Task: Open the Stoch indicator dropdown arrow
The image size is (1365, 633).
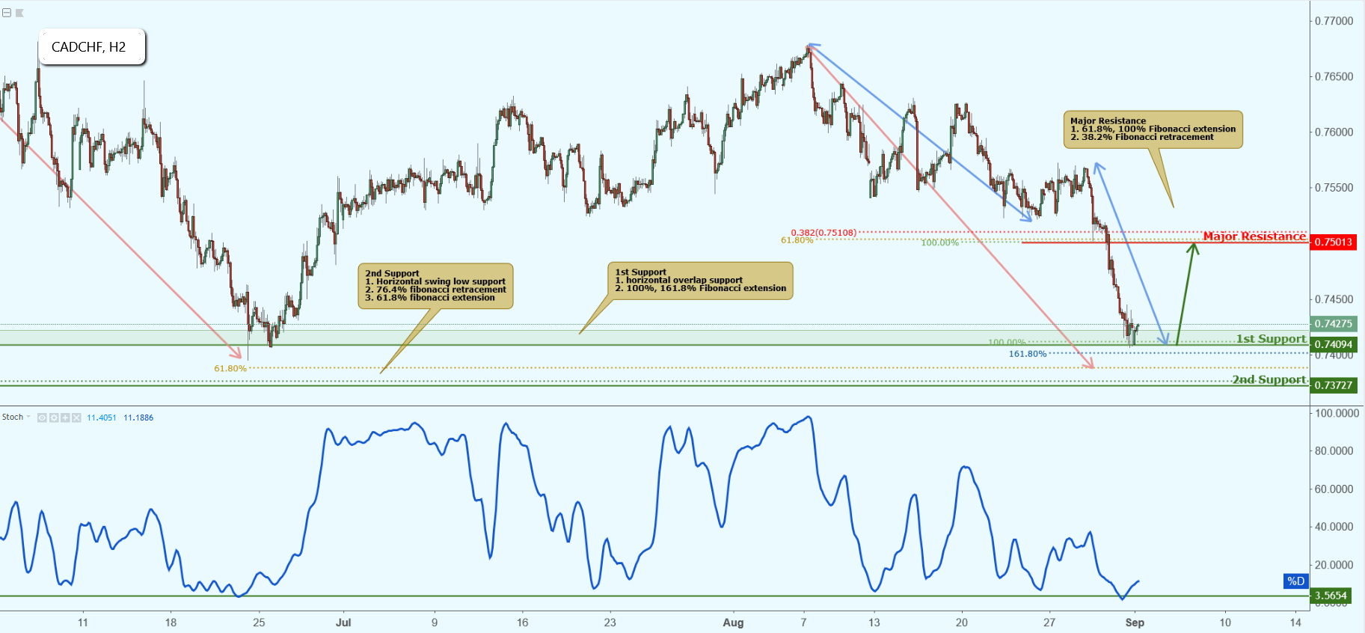Action: [x=28, y=417]
